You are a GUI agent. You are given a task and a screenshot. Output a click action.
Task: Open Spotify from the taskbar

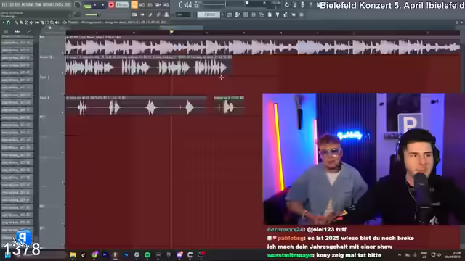coord(147,254)
